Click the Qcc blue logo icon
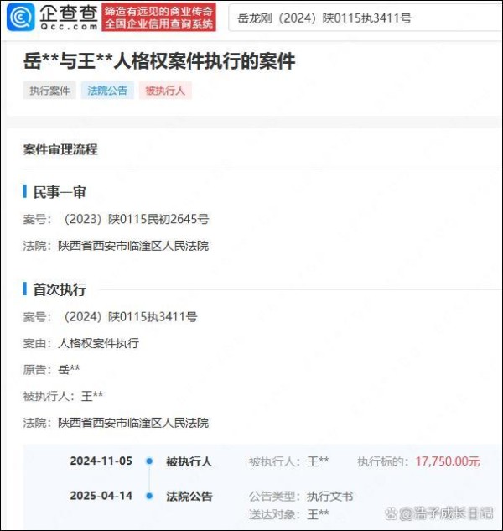Image resolution: width=503 pixels, height=531 pixels. tap(21, 17)
